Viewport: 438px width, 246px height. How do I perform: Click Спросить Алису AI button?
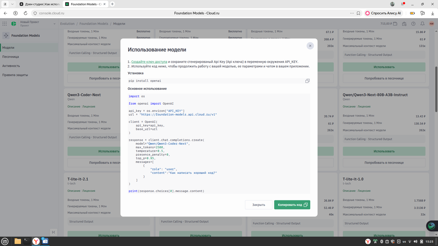tap(384, 13)
